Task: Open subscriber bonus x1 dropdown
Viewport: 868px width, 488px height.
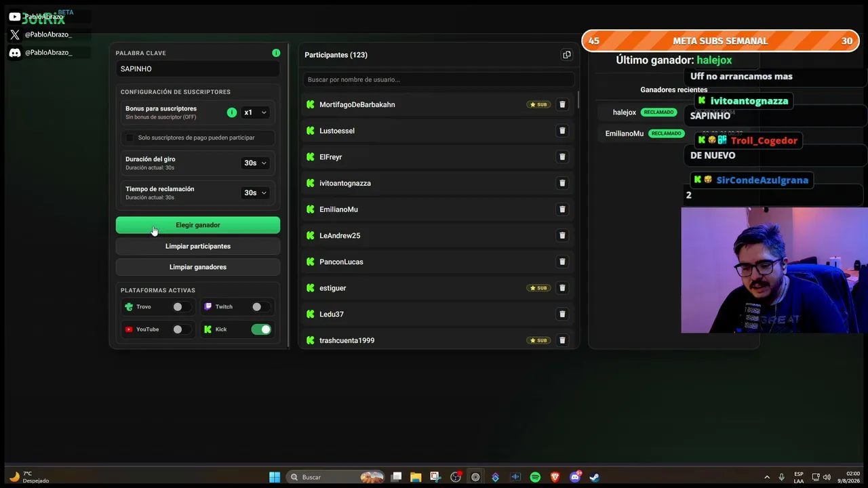Action: 256,113
